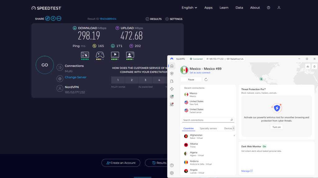This screenshot has height=178, width=318.
Task: Open NordVPN notifications bell icon
Action: (x=314, y=66)
